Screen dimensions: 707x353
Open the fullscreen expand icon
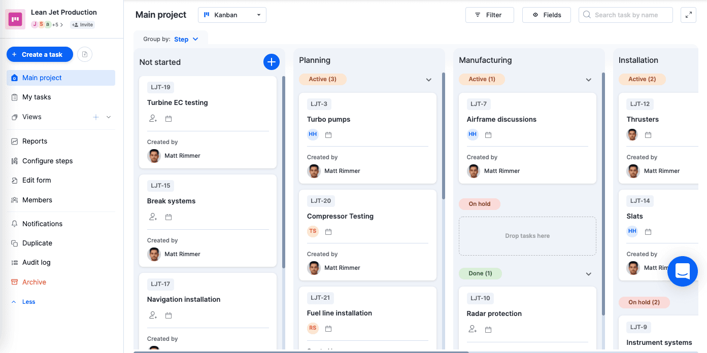pyautogui.click(x=688, y=15)
